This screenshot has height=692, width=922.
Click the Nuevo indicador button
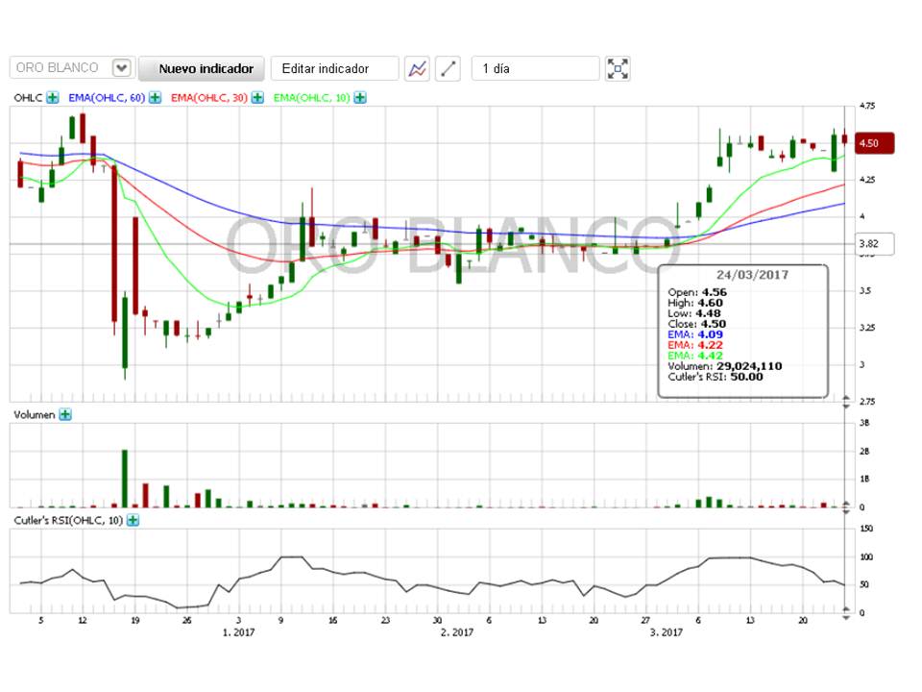click(x=202, y=69)
